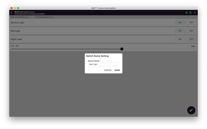Screen dimensions: 207x129
Task: Open the three-dot overflow menu
Action: [x=195, y=13]
